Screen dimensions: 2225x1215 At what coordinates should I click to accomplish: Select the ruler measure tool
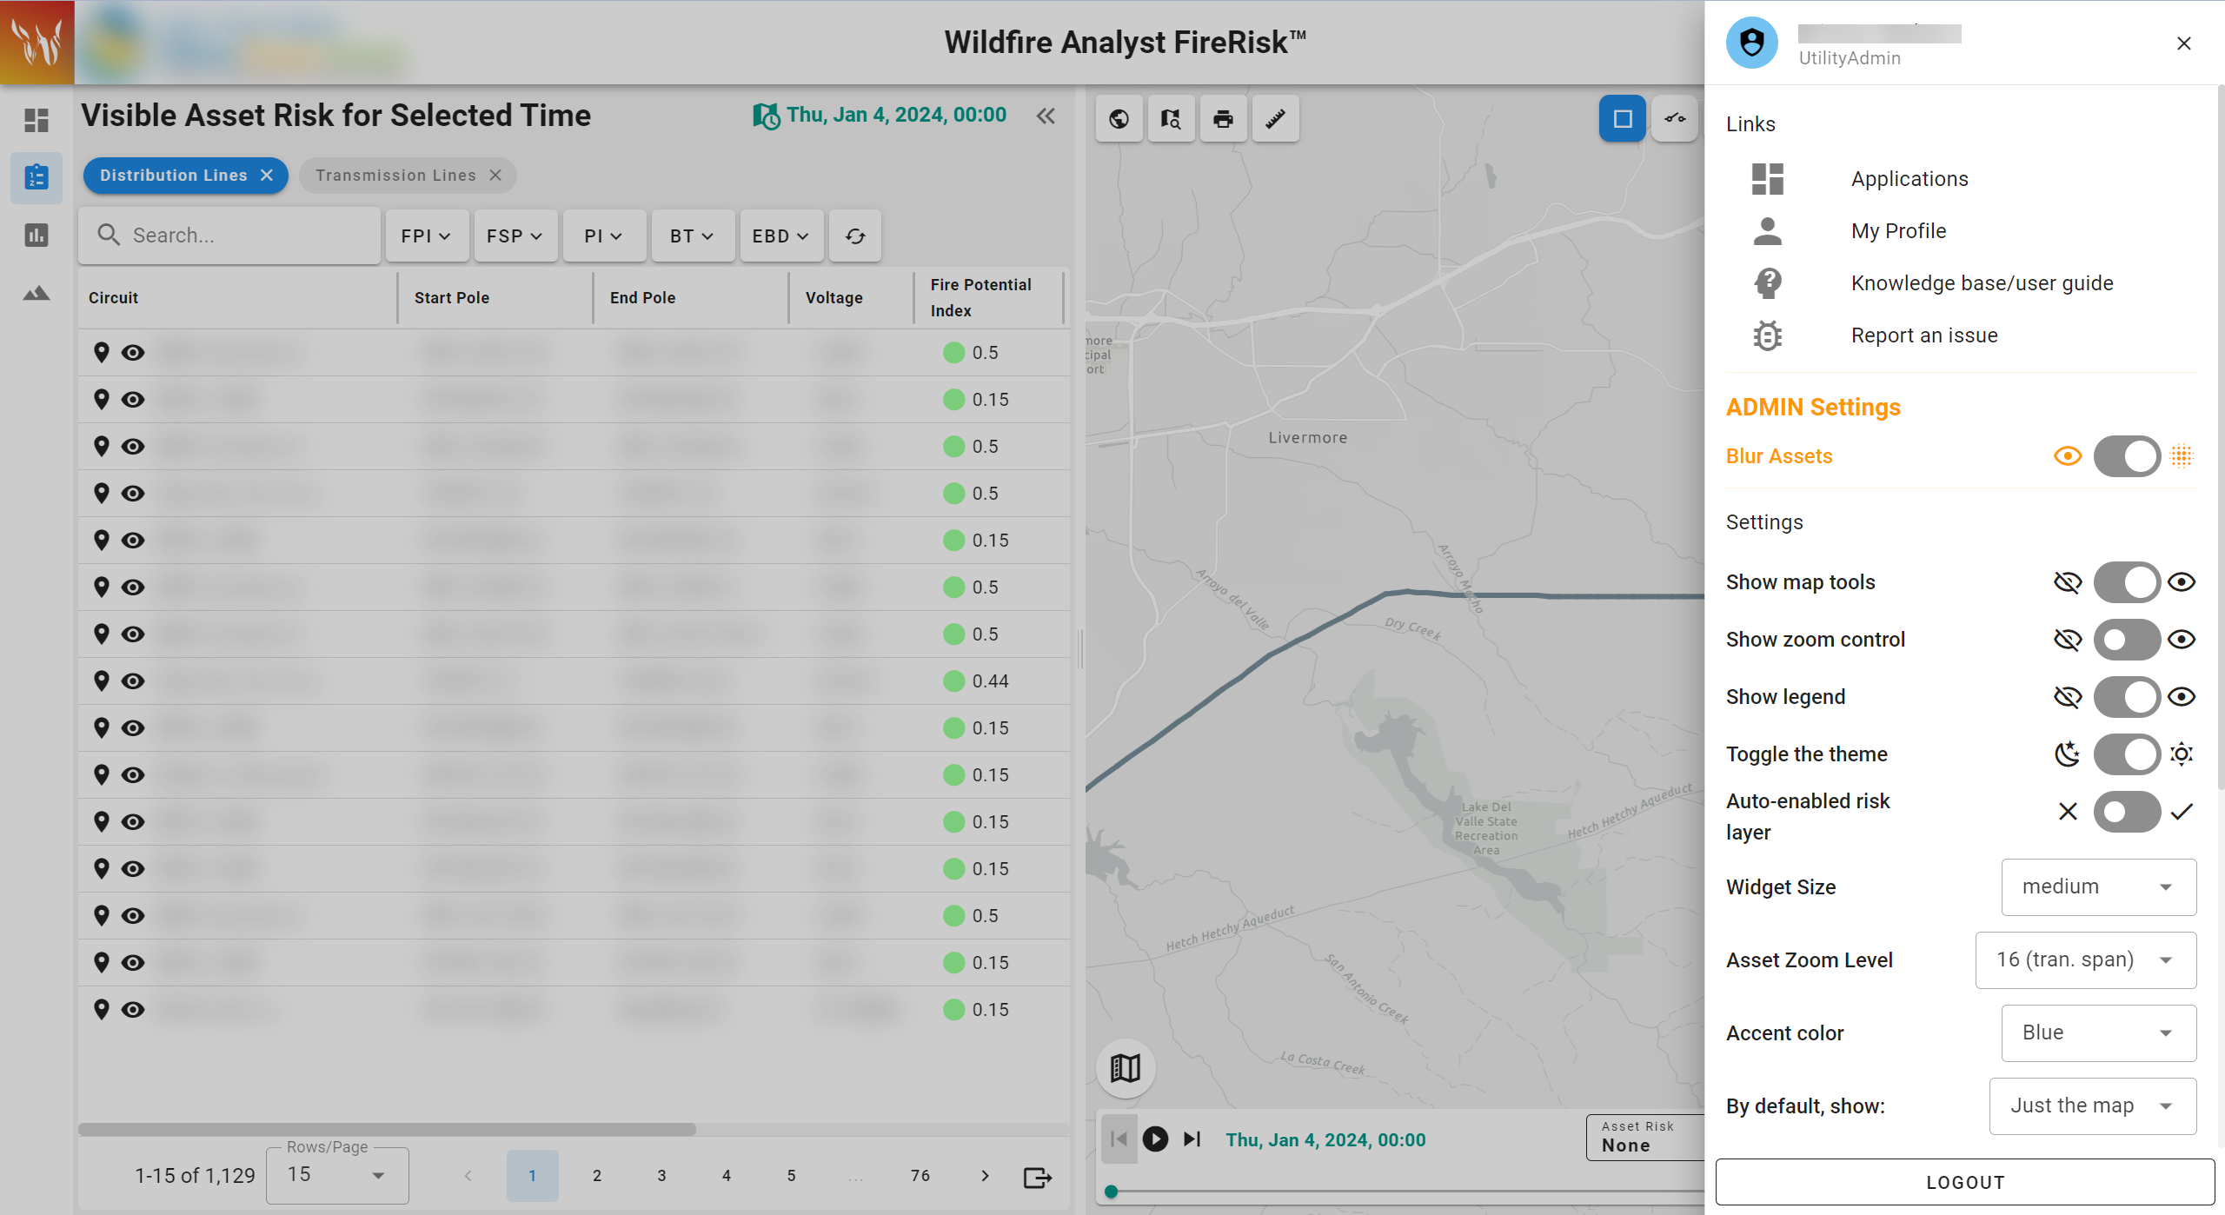(1275, 118)
